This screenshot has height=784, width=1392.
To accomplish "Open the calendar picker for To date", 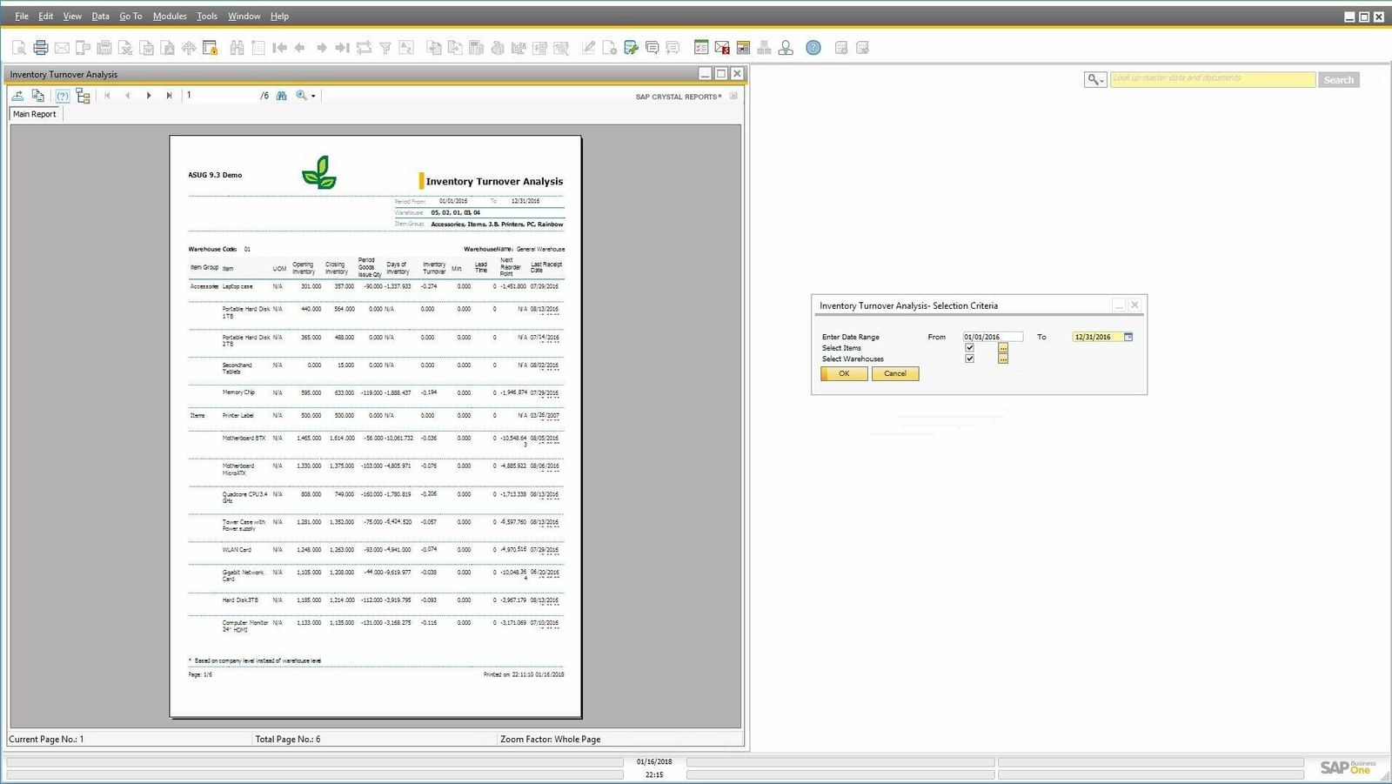I will point(1128,337).
